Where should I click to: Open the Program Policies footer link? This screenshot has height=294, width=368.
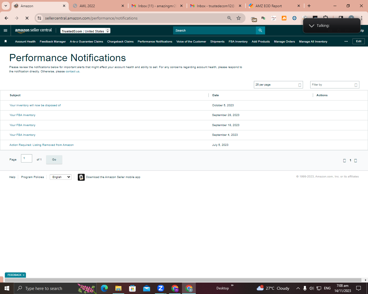[32, 177]
